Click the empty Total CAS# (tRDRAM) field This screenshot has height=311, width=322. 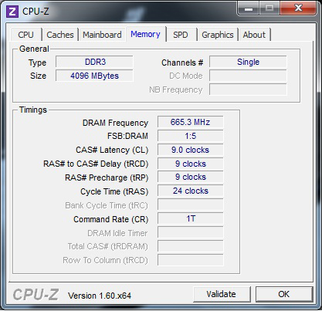(x=191, y=246)
